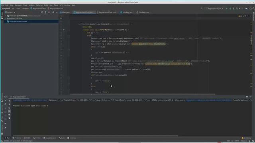Open Run panel settings gear

point(247,97)
